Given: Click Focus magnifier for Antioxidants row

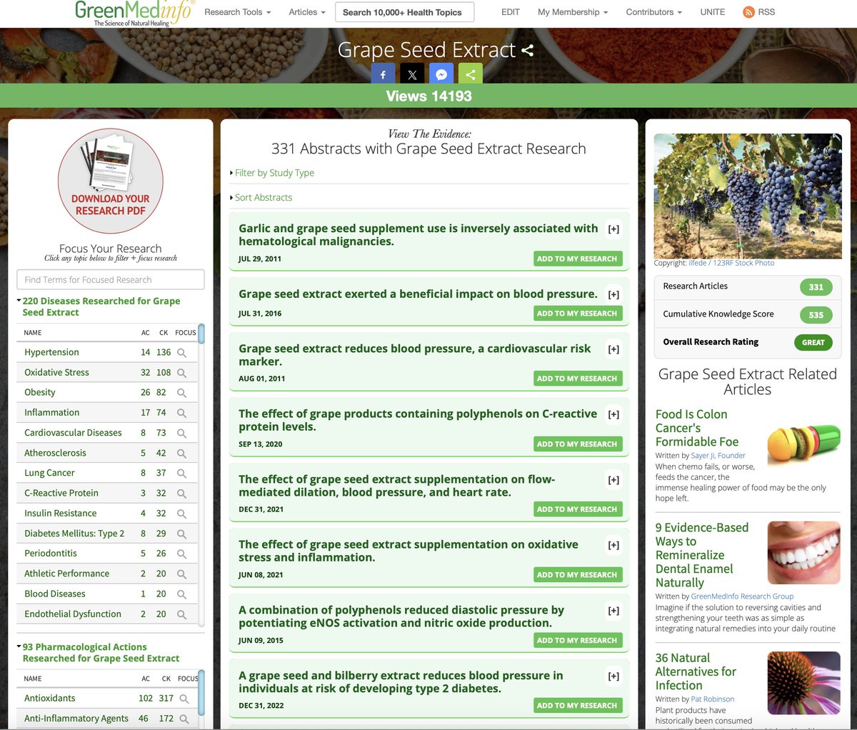Looking at the screenshot, I should (184, 699).
